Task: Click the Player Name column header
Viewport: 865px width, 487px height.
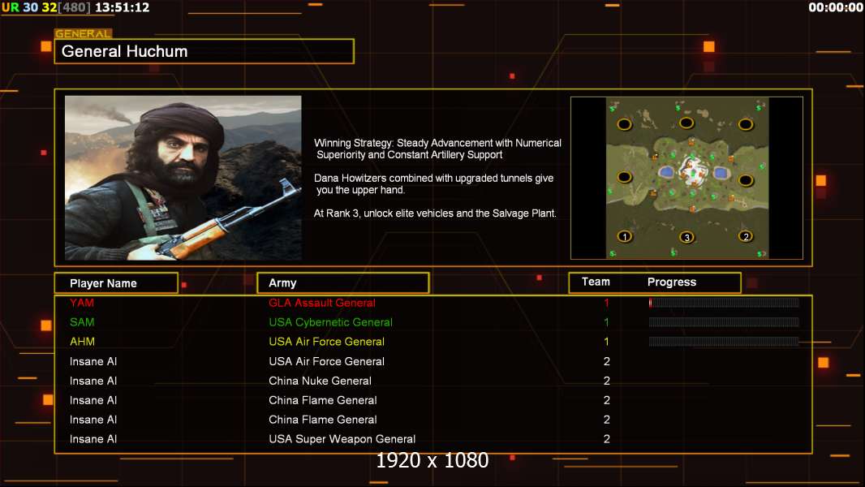Action: (116, 283)
